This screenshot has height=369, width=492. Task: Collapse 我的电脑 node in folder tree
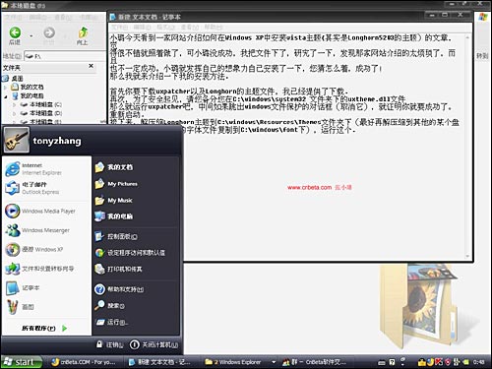click(6, 96)
